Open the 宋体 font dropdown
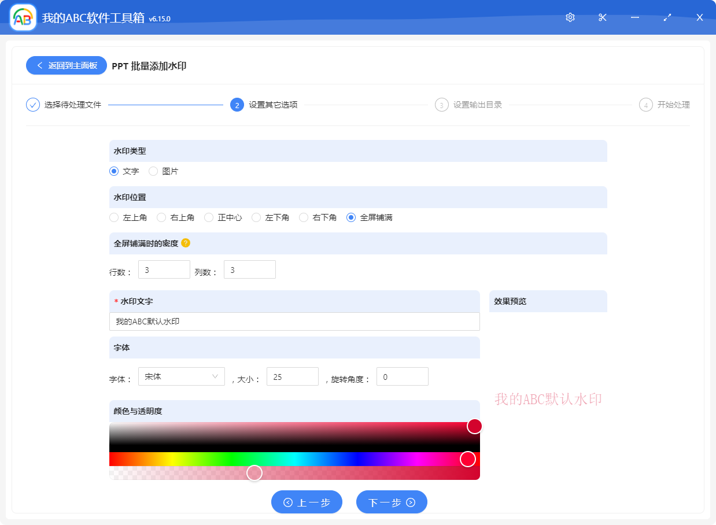Image resolution: width=716 pixels, height=525 pixels. [182, 376]
